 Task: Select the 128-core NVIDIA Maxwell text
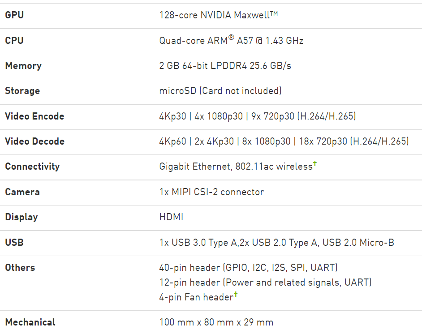point(218,15)
